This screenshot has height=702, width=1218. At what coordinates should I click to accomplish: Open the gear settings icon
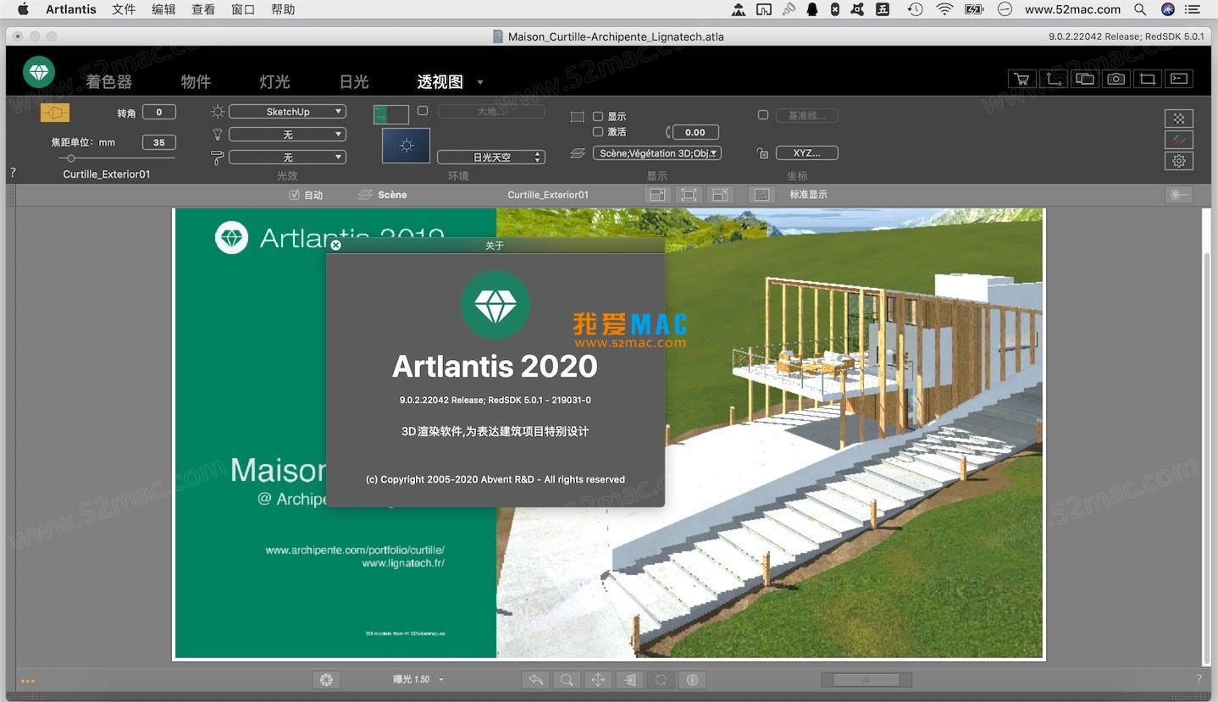(1179, 161)
